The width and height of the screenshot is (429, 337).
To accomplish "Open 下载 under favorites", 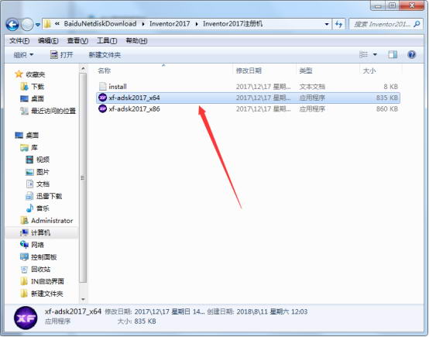I will click(37, 87).
